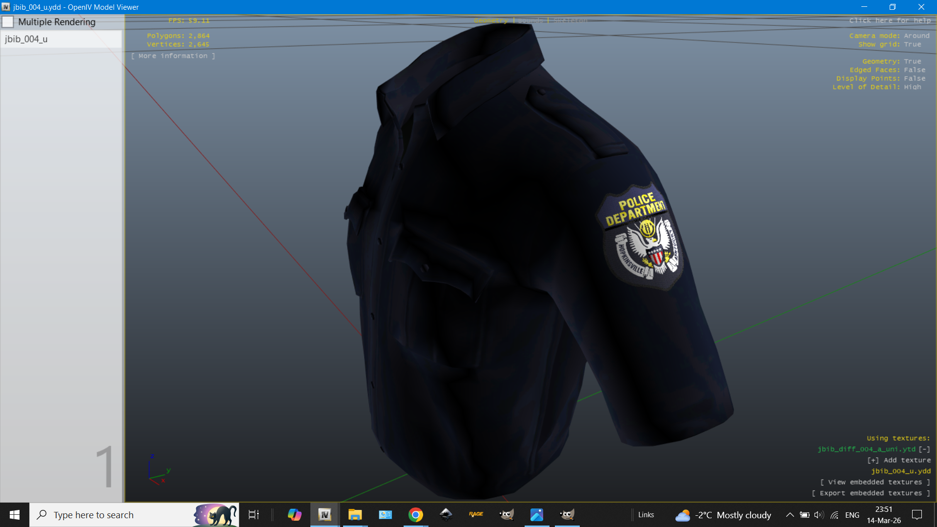The height and width of the screenshot is (527, 937).
Task: Select jbib_004_u in the model list
Action: tap(26, 39)
